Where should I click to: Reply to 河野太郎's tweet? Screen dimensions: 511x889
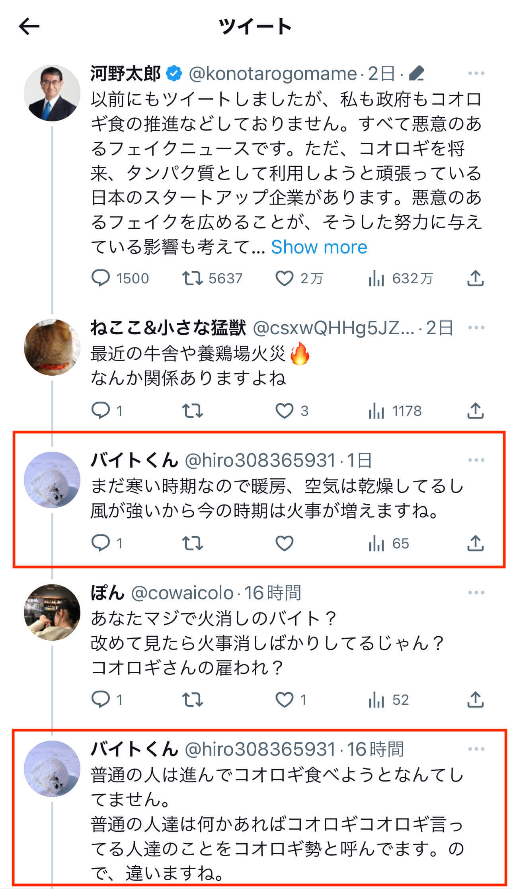100,278
